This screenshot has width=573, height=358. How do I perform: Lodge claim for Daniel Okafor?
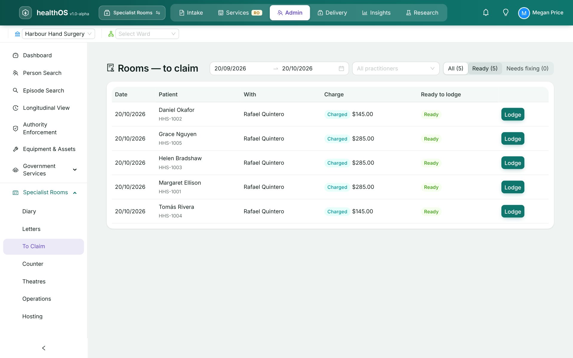(x=513, y=115)
